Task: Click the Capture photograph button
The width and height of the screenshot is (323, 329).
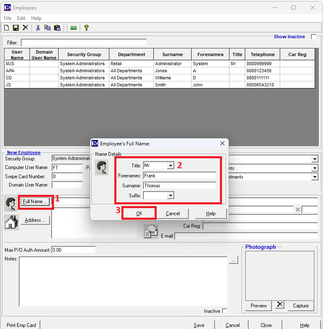Action: click(x=301, y=306)
